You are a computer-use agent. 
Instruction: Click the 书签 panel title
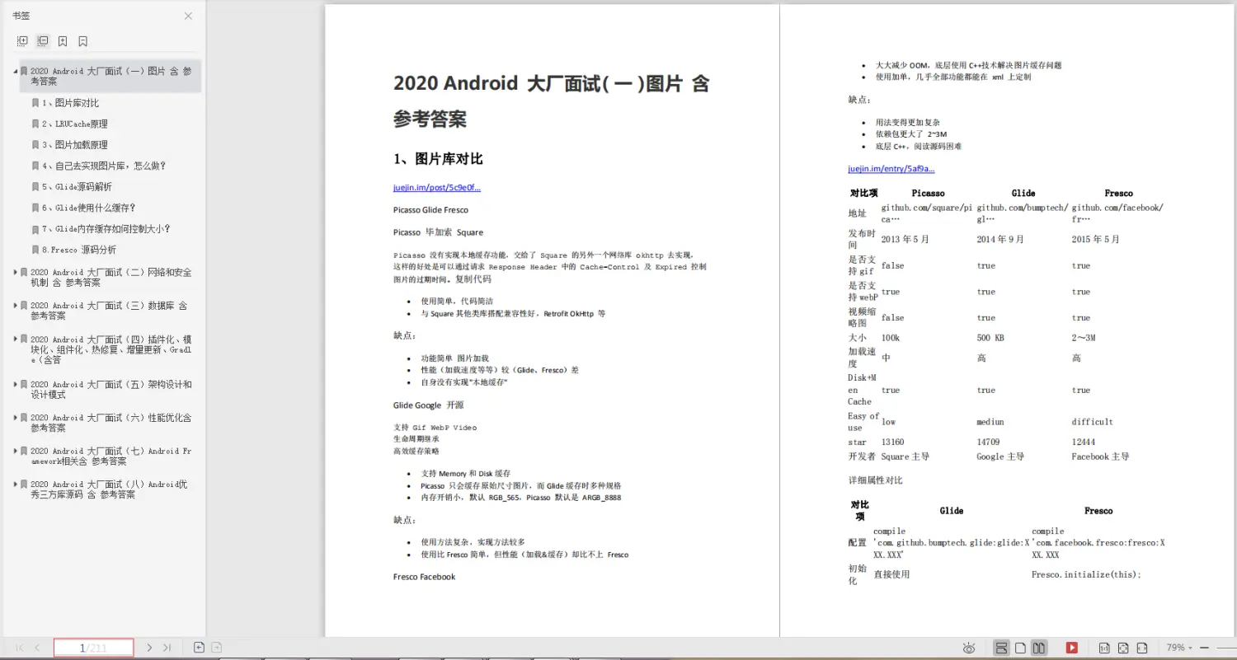[x=21, y=16]
